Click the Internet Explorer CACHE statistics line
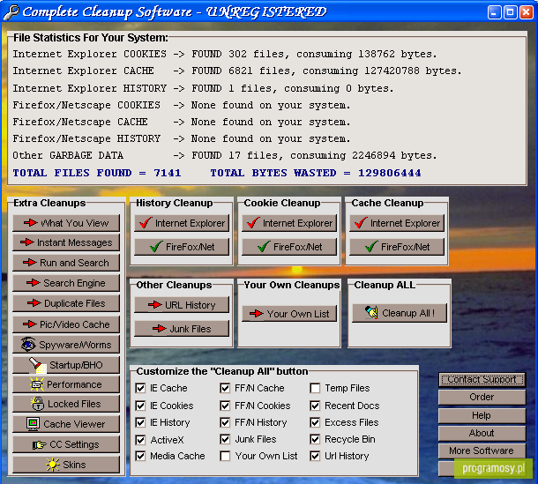538x484 pixels. click(x=237, y=71)
